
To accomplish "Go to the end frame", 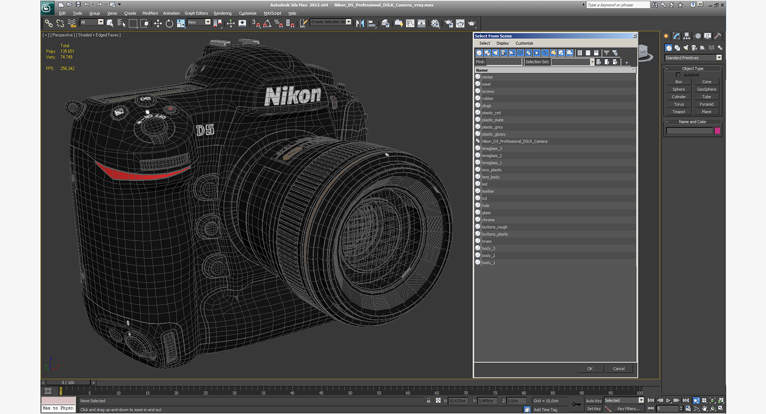I will 686,401.
